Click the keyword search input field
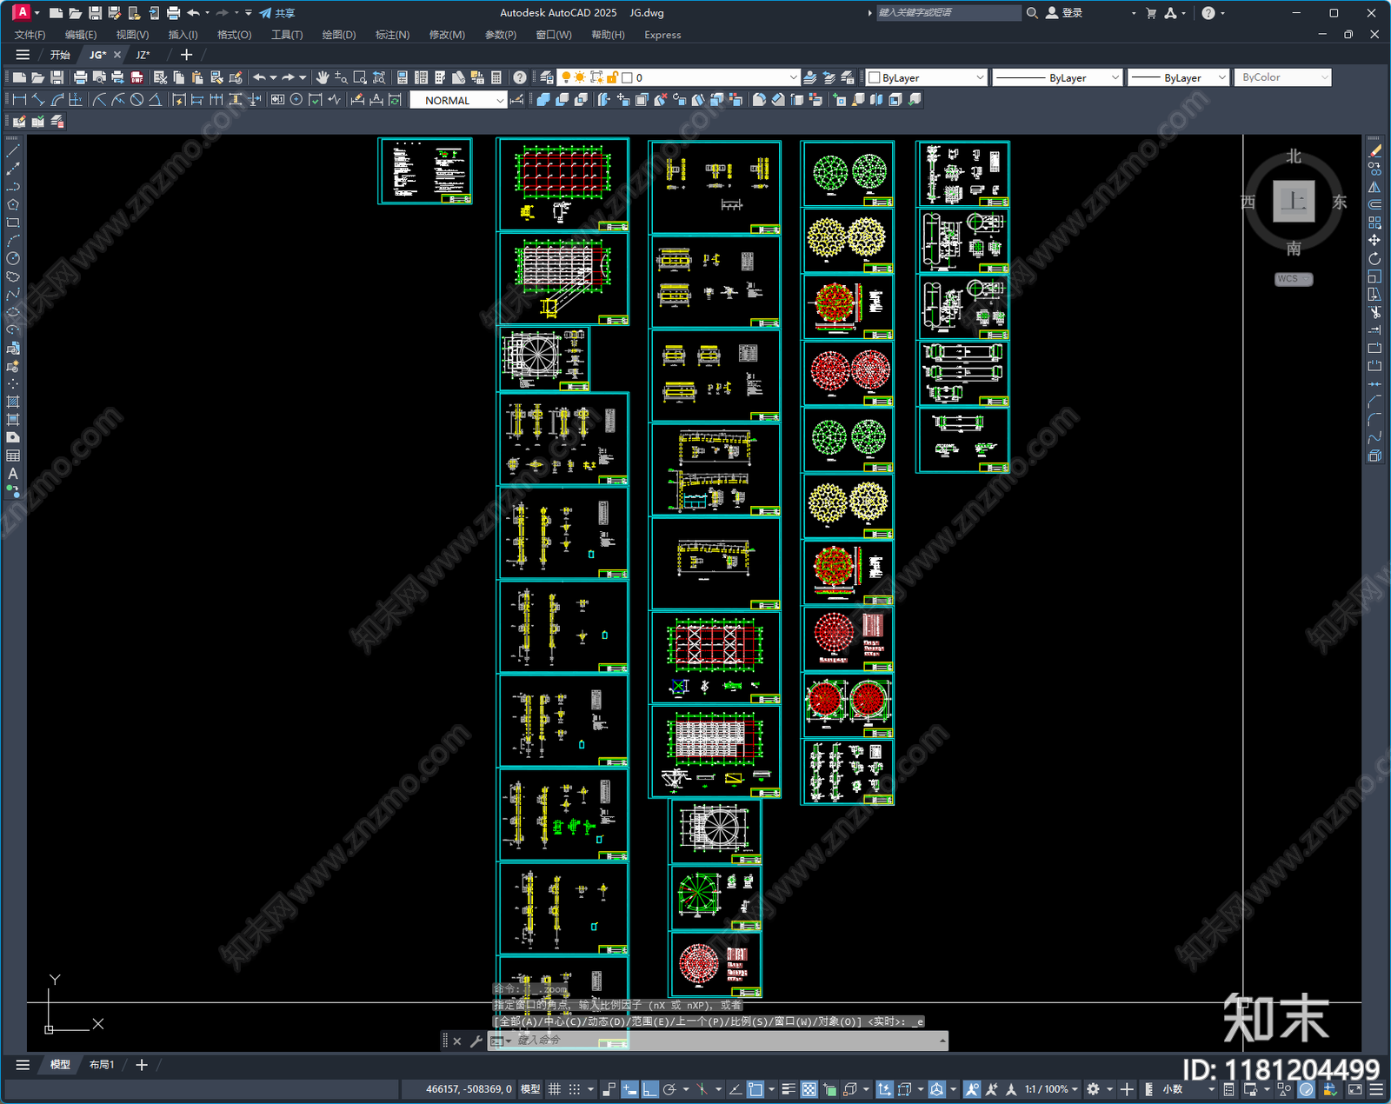1391x1104 pixels. [948, 13]
